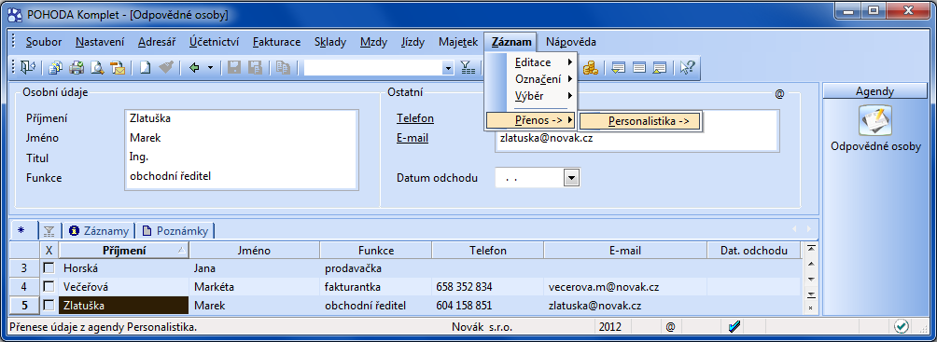Click the @ icon in Ostatní section

click(x=779, y=94)
